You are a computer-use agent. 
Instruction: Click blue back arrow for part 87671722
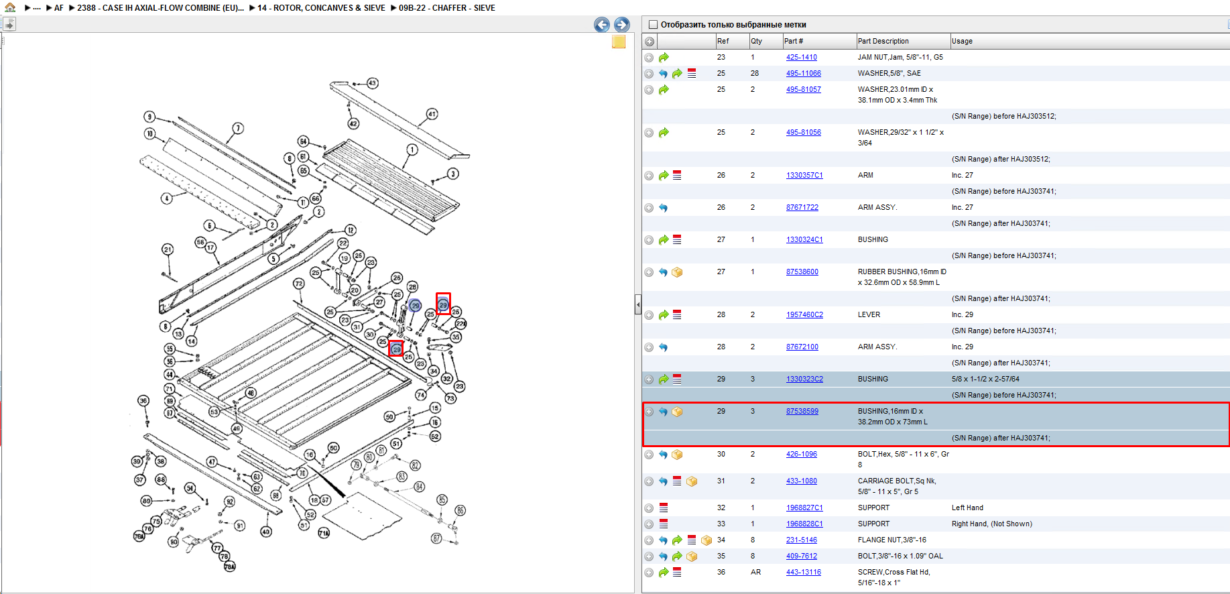(x=663, y=208)
